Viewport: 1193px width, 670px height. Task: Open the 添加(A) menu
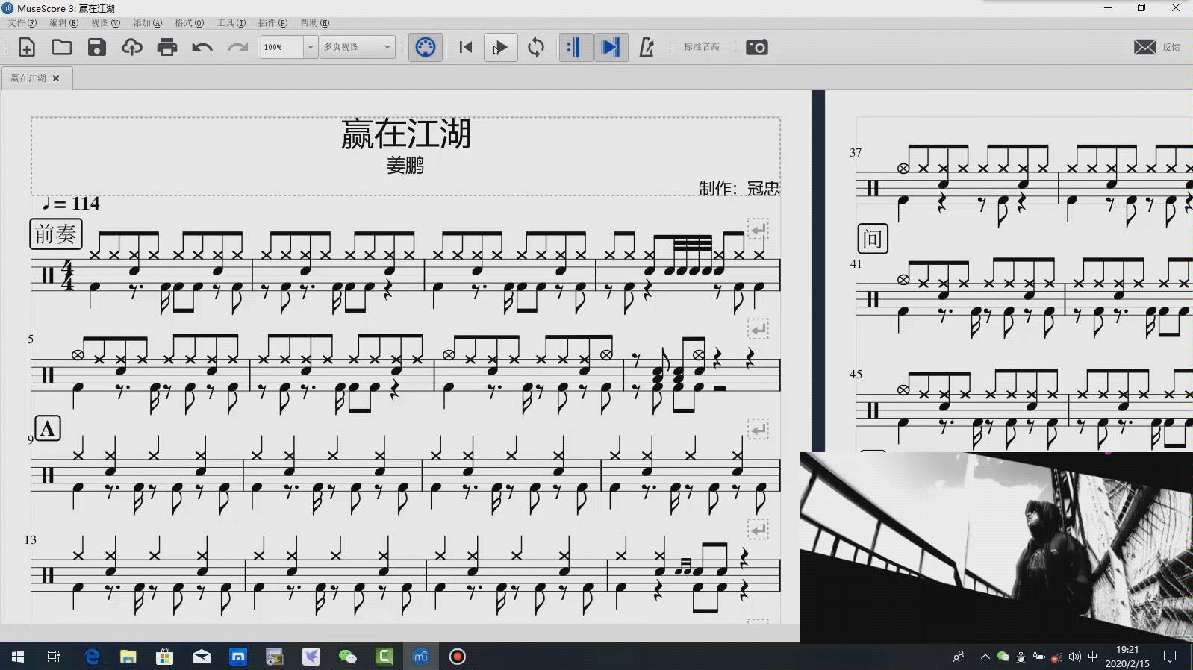pos(147,23)
